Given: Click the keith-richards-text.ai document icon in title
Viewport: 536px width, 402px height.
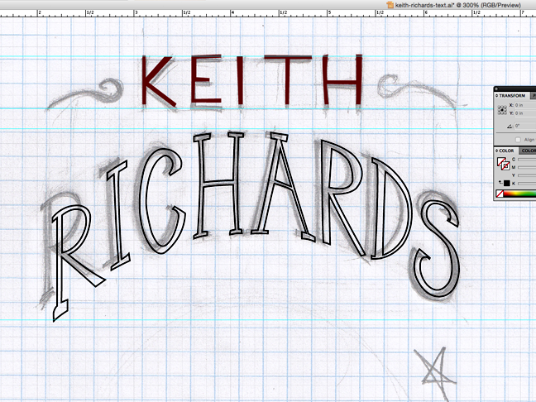Looking at the screenshot, I should [x=390, y=5].
